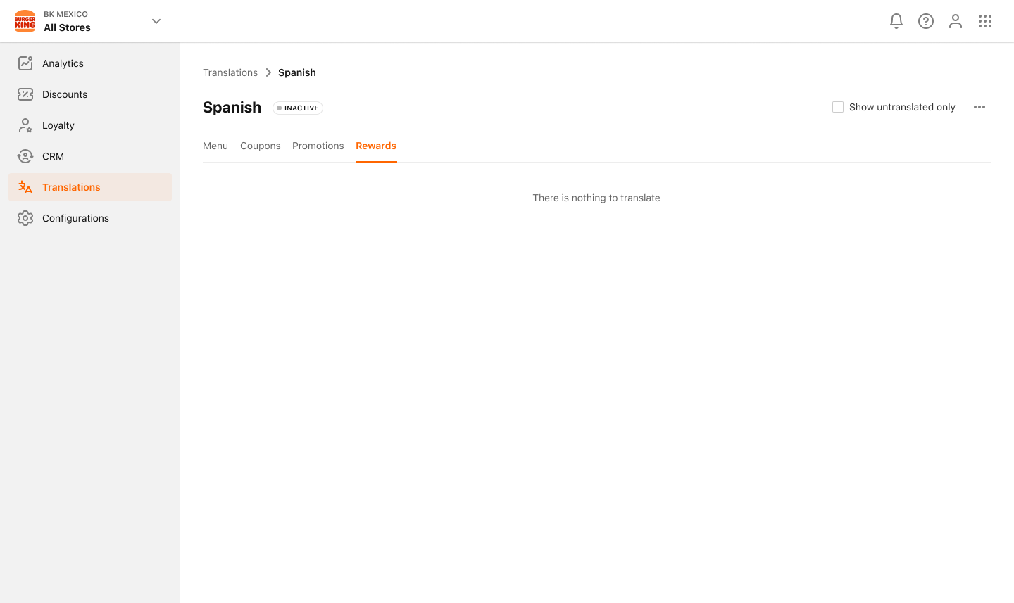The image size is (1014, 603).
Task: Open Configurations in the sidebar
Action: [x=90, y=218]
